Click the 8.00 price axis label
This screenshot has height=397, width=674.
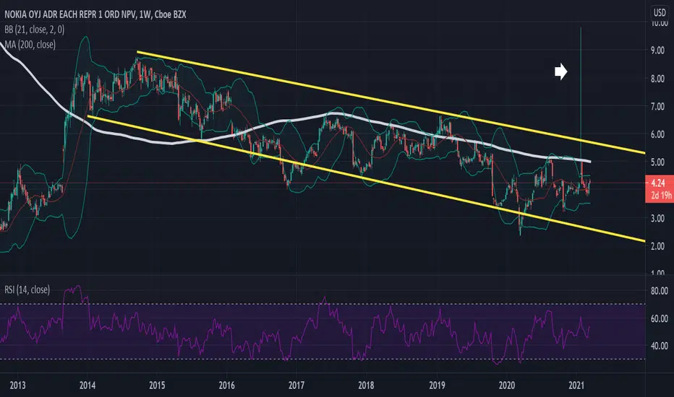pyautogui.click(x=657, y=79)
